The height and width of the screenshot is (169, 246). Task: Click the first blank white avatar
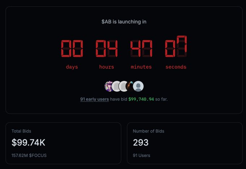(116, 86)
